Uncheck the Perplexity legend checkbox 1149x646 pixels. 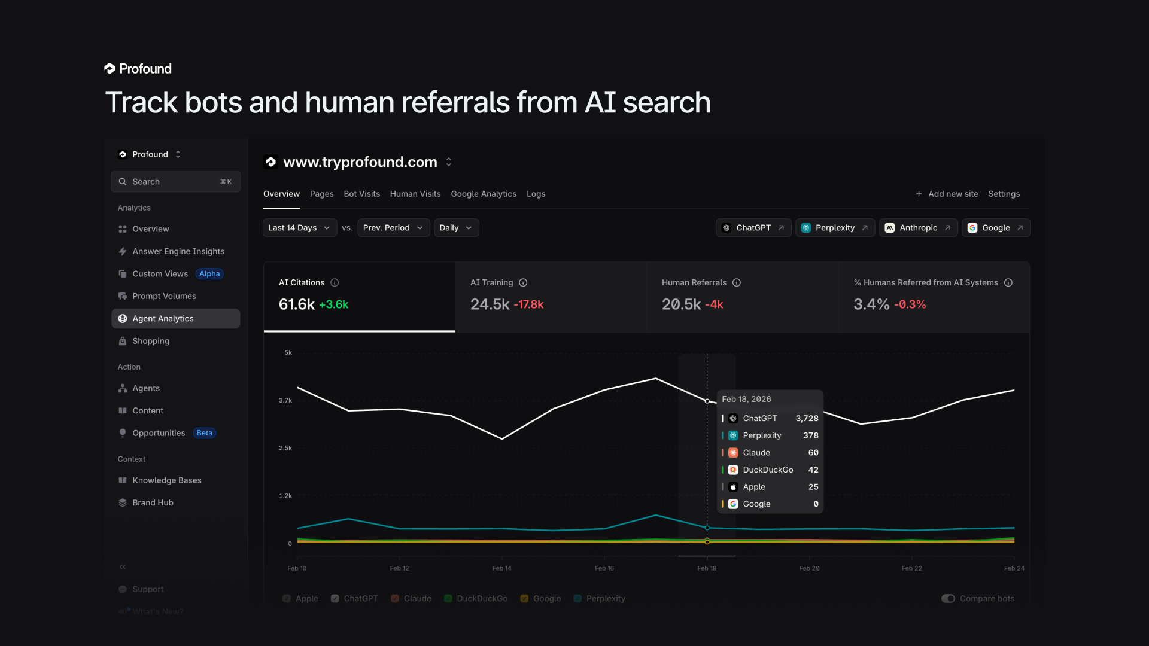(x=577, y=598)
